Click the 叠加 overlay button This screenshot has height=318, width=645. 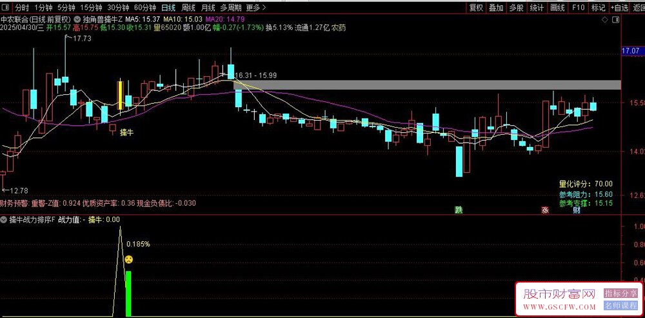point(496,7)
